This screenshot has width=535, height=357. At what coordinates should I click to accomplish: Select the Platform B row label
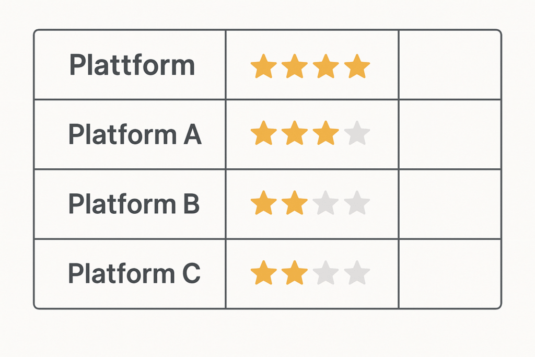(x=134, y=204)
